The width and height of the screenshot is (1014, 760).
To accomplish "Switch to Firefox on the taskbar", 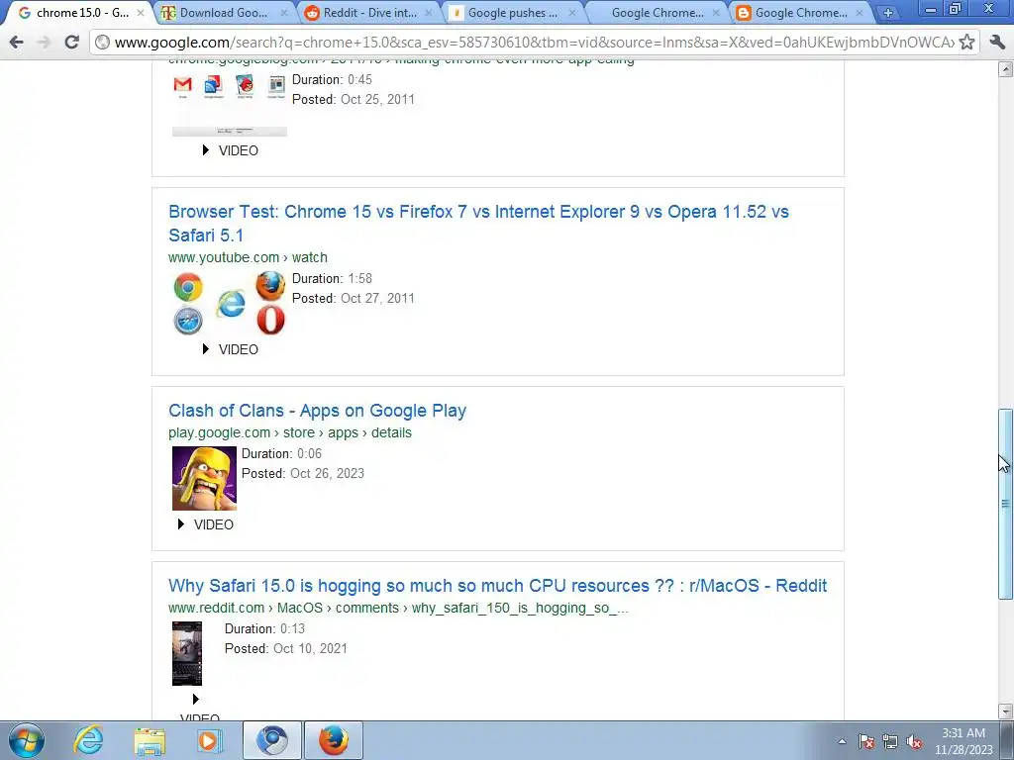I will click(x=333, y=740).
